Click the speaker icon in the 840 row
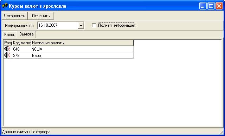Image resolution: width=225 pixels, height=136 pixels. (7, 49)
